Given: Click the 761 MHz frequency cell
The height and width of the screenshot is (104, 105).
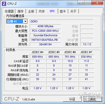Looking at the screenshot, I should pyautogui.click(x=70, y=57).
